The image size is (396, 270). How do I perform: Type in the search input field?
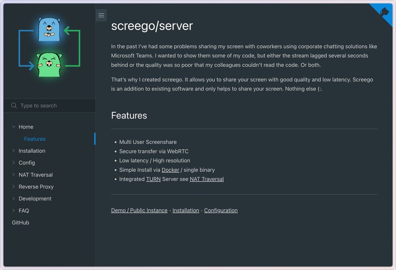54,105
